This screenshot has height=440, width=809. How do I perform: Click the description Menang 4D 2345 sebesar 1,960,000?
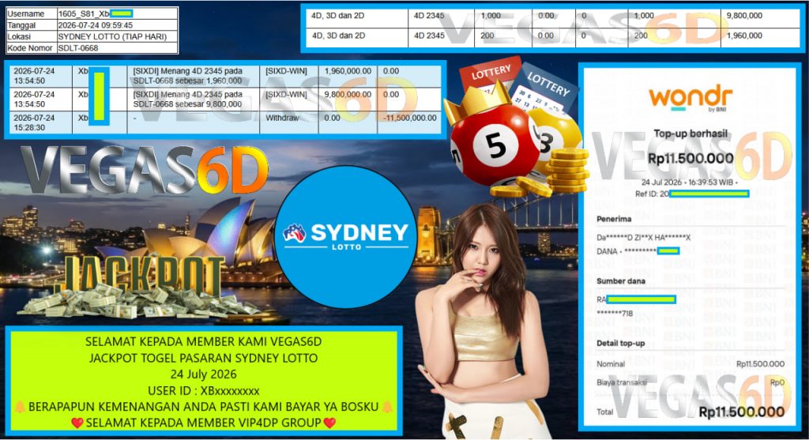coord(187,76)
